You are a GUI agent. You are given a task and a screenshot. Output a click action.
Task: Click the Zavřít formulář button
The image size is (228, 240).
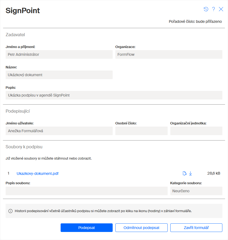[x=196, y=228]
